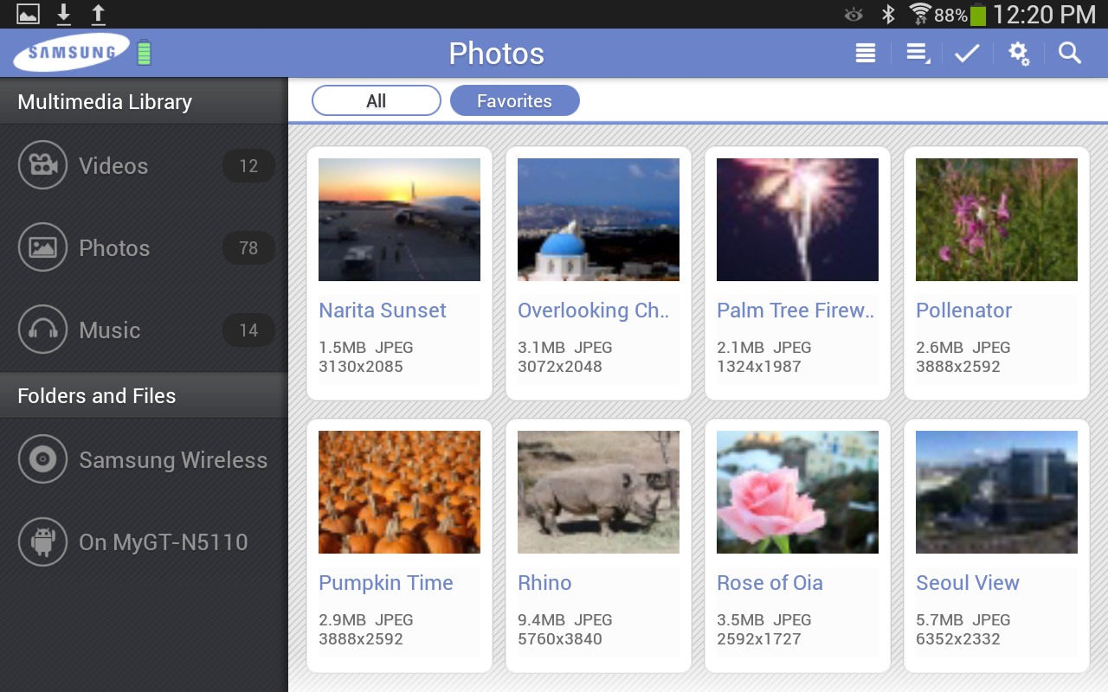Tap the Seoul View title
1108x692 pixels.
click(968, 583)
